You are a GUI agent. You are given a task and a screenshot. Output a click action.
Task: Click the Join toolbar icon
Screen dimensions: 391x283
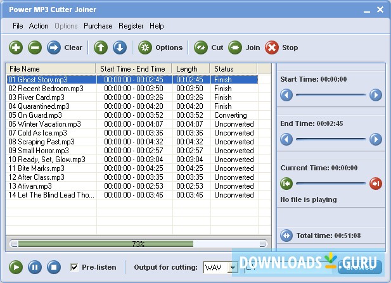(x=235, y=47)
